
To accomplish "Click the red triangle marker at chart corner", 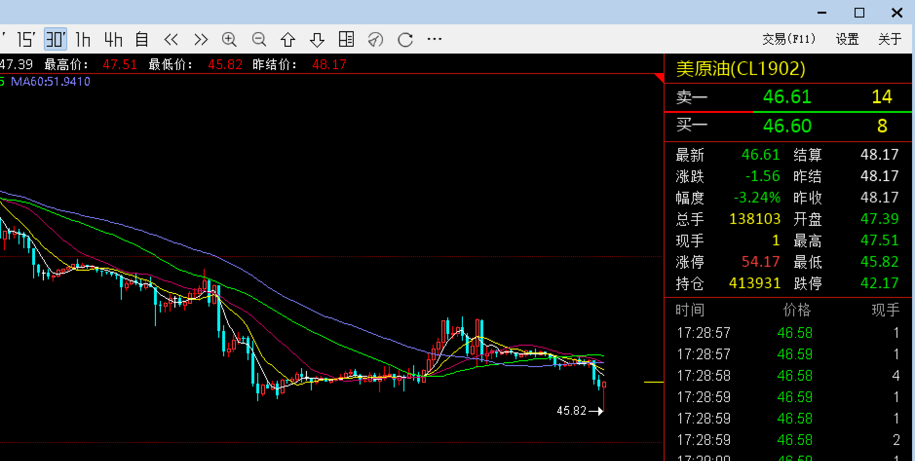I will point(660,78).
